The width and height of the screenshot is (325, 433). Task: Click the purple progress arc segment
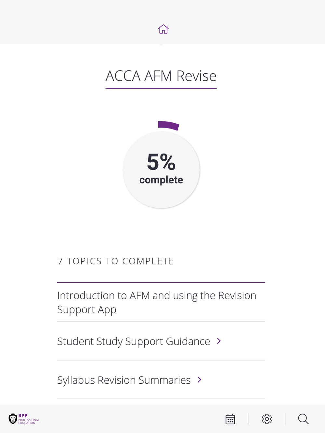(168, 125)
